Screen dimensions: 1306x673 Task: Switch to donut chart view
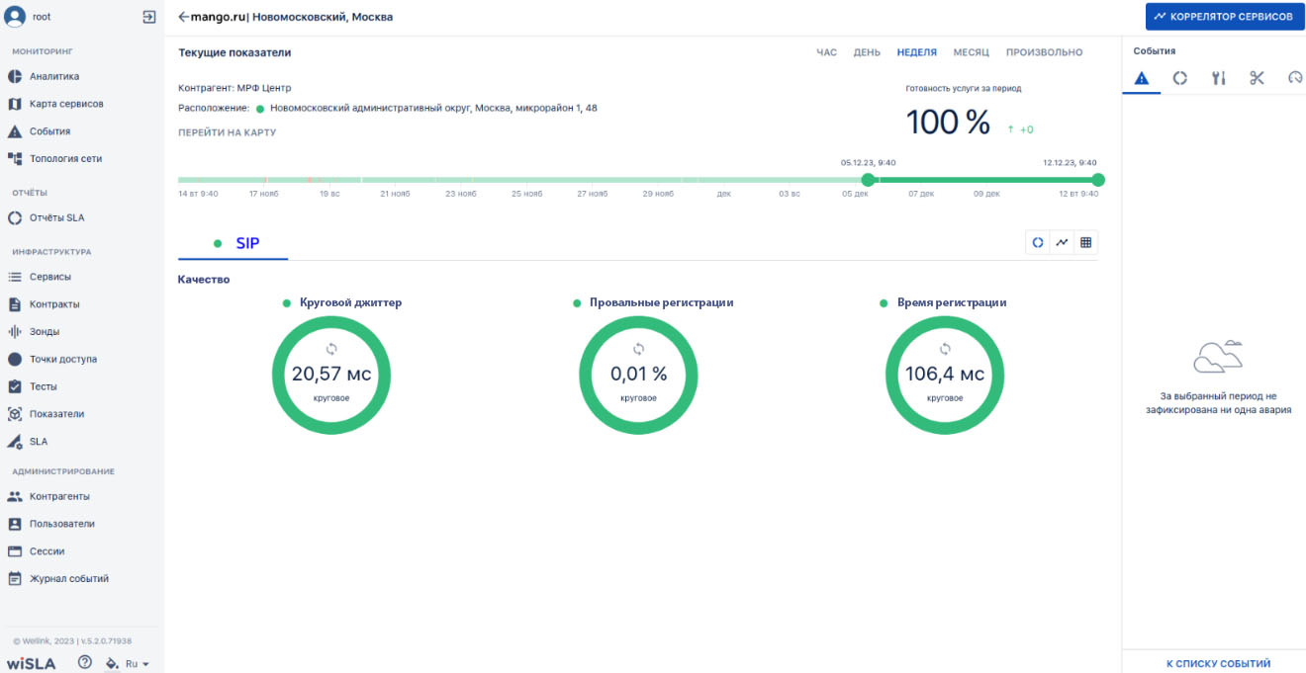click(1038, 242)
